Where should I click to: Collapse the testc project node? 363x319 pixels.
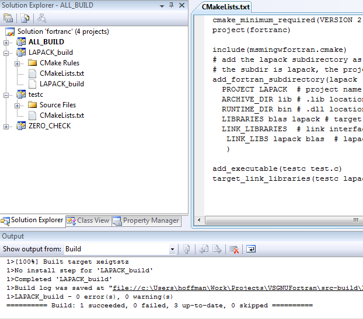(6, 95)
